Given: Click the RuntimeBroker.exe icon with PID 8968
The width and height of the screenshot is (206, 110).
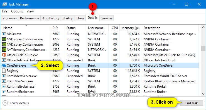Looking at the screenshot, I should click(4, 91).
